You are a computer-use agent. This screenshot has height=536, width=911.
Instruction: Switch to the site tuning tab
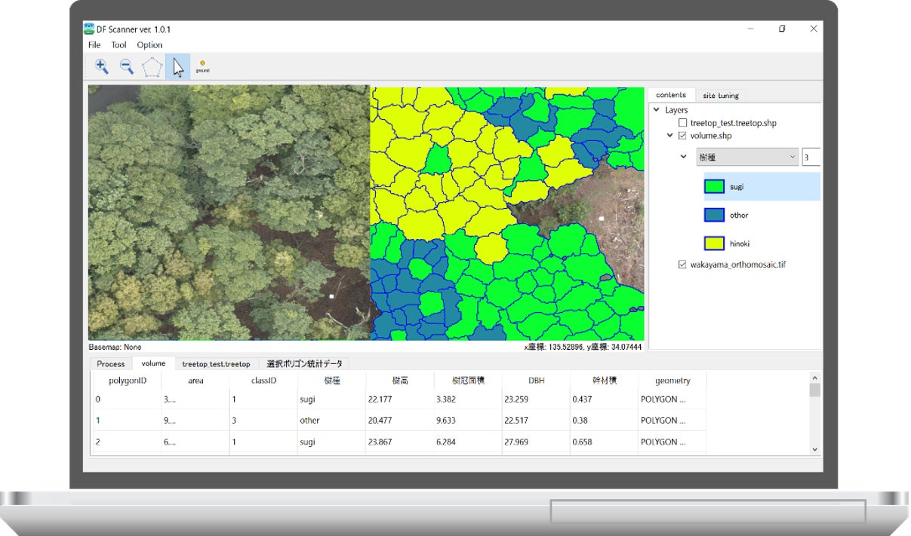tap(720, 96)
